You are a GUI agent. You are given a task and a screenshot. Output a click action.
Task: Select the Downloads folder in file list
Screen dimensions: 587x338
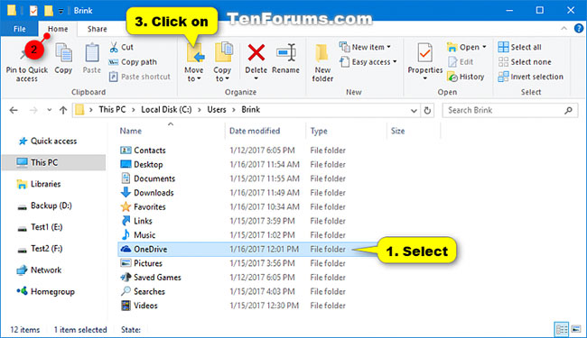pyautogui.click(x=232, y=193)
